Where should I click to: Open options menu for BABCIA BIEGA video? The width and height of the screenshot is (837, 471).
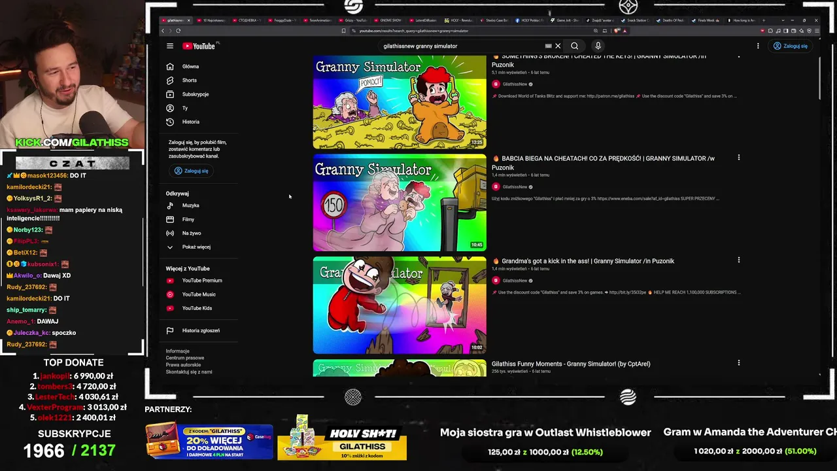tap(739, 158)
